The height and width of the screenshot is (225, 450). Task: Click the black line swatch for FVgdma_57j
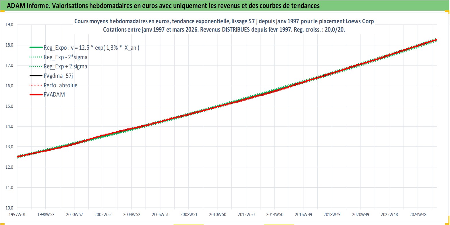[x=36, y=76]
